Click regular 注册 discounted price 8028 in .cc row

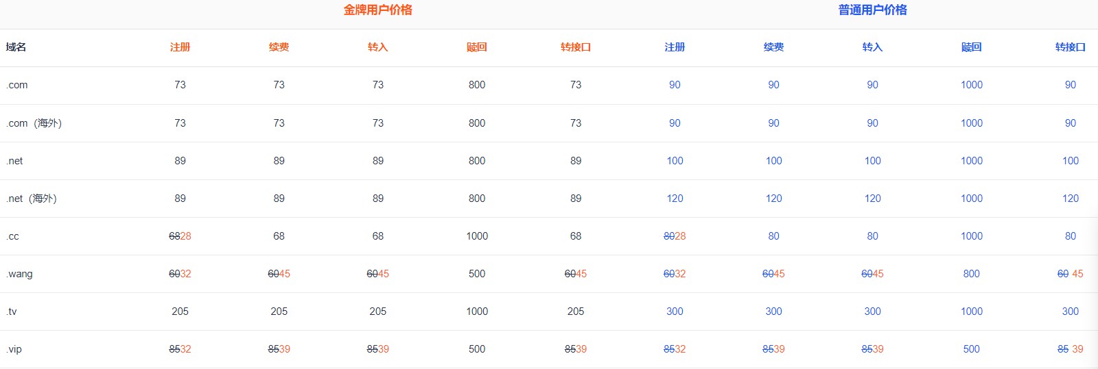675,236
